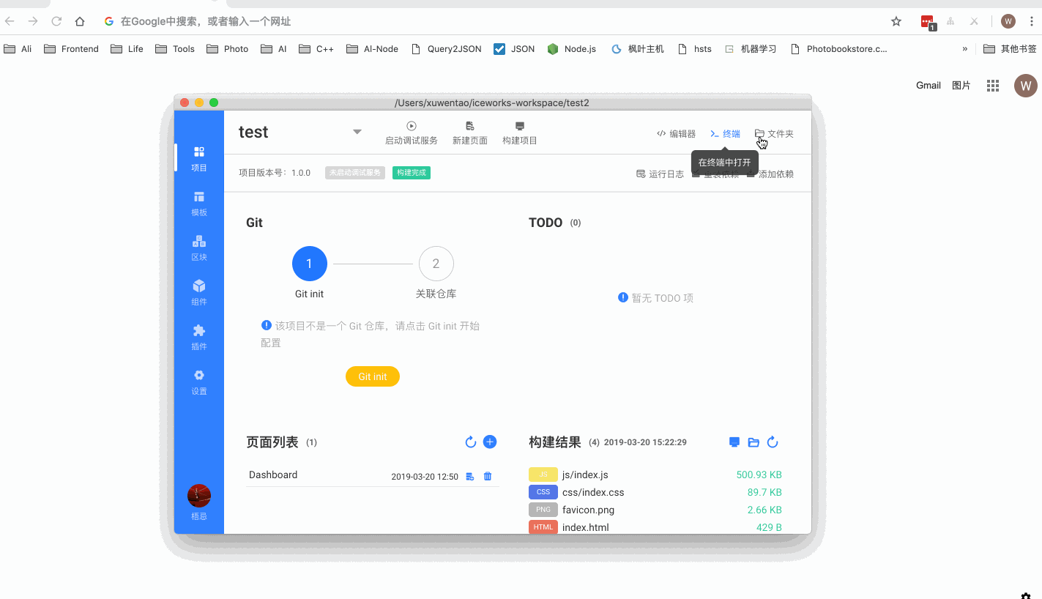Click the add-block icon beside Dashboard's trash
Viewport: 1042px width, 599px height.
[x=470, y=477]
